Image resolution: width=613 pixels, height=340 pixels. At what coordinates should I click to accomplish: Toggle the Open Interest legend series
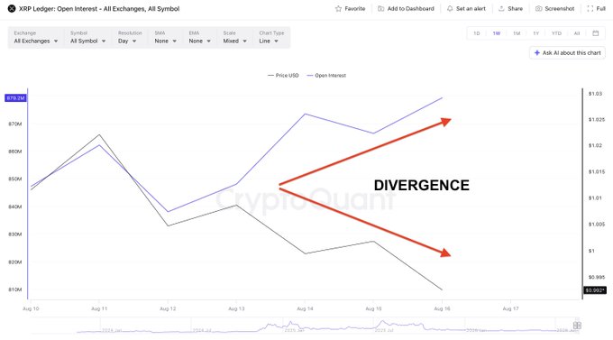[x=326, y=76]
